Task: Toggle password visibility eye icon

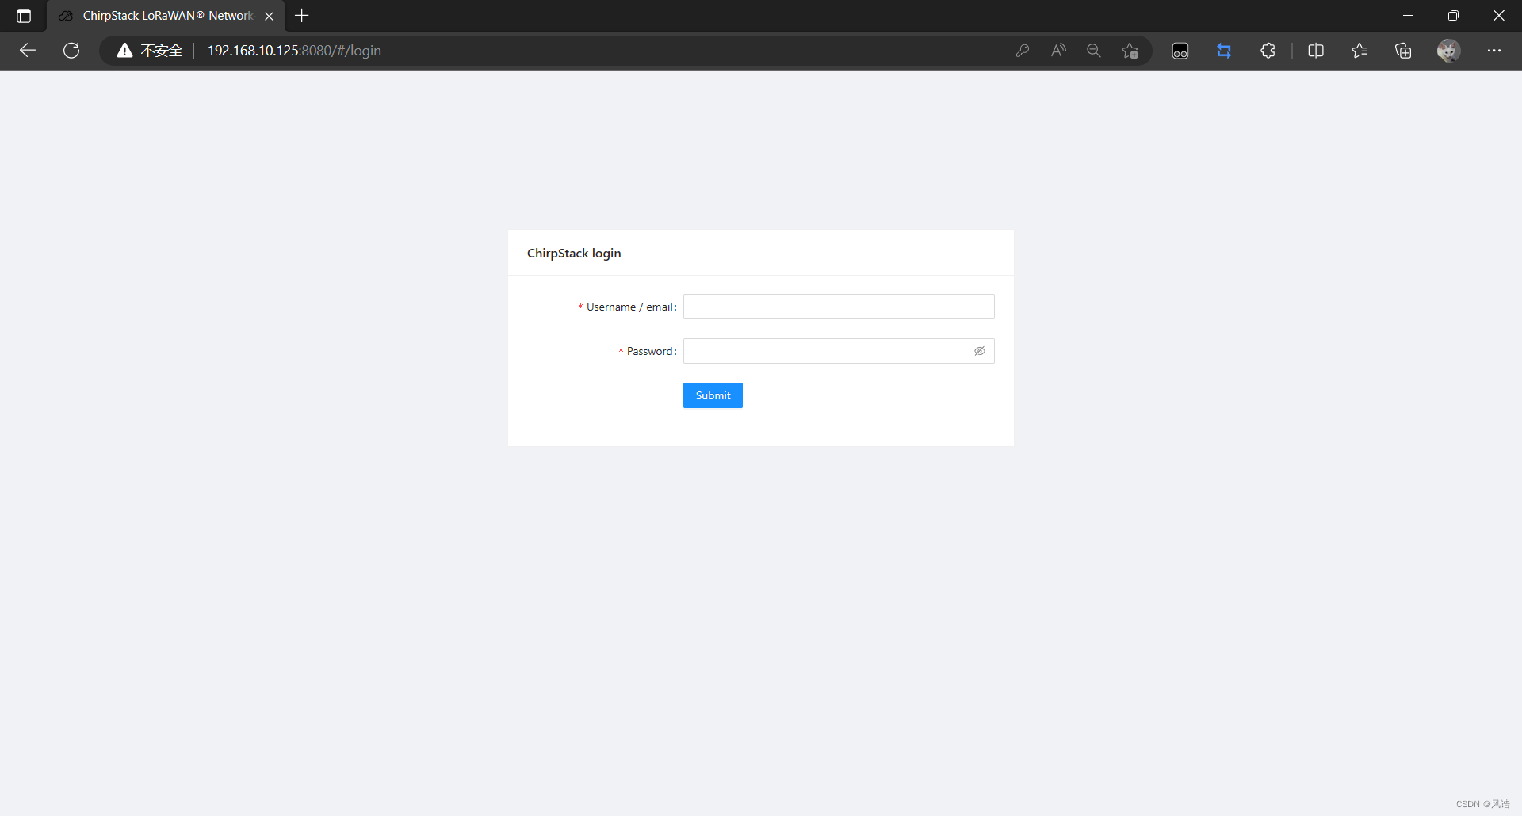Action: point(980,351)
